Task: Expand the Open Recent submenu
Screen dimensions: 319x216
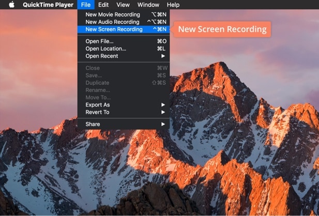Action: tap(124, 56)
